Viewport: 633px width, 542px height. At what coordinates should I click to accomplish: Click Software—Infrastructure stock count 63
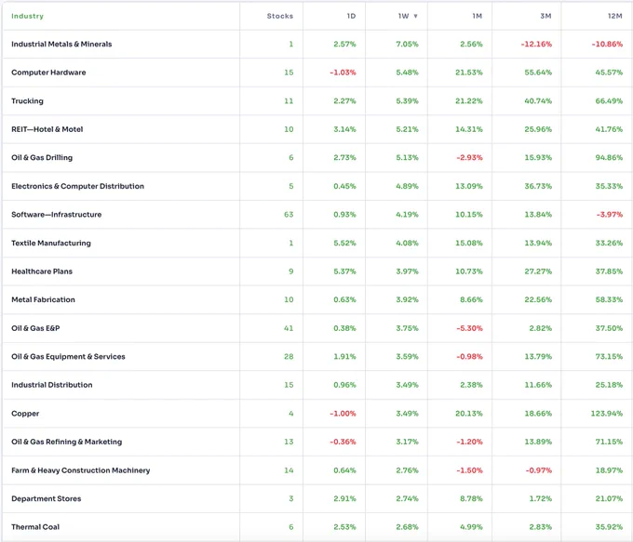point(289,215)
